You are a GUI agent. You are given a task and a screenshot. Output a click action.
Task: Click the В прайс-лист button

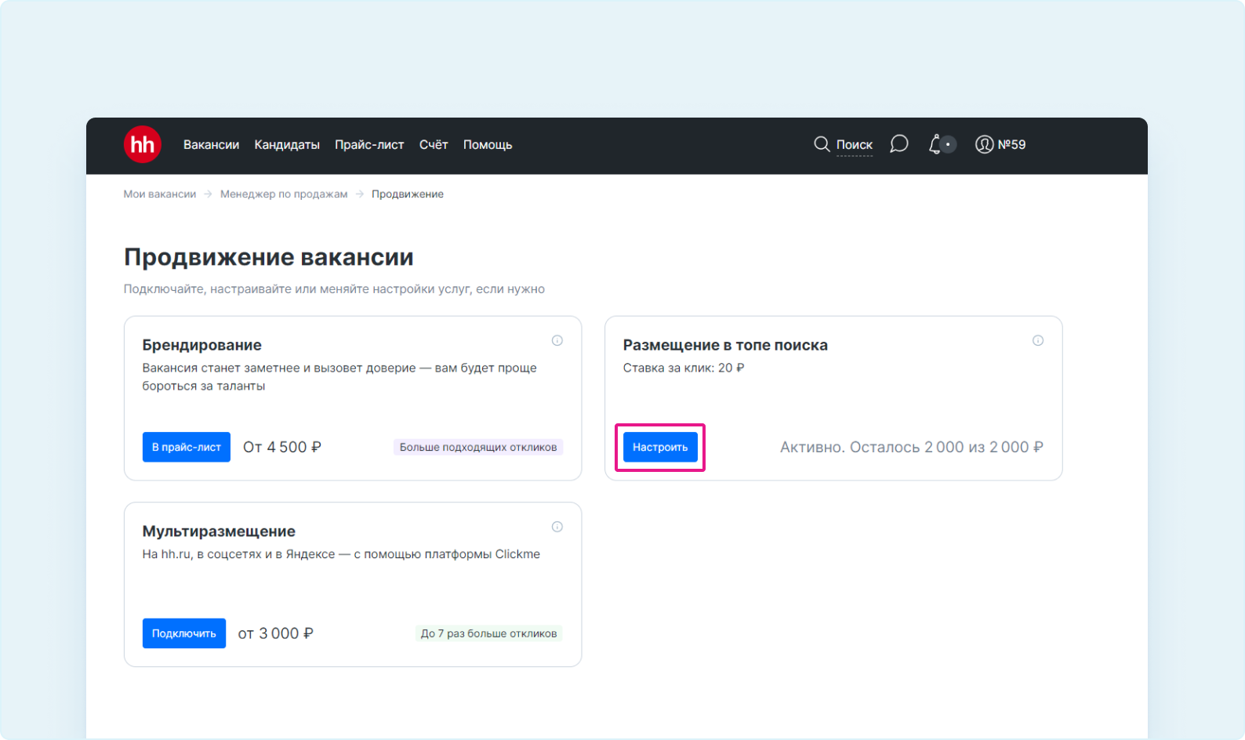click(x=187, y=447)
